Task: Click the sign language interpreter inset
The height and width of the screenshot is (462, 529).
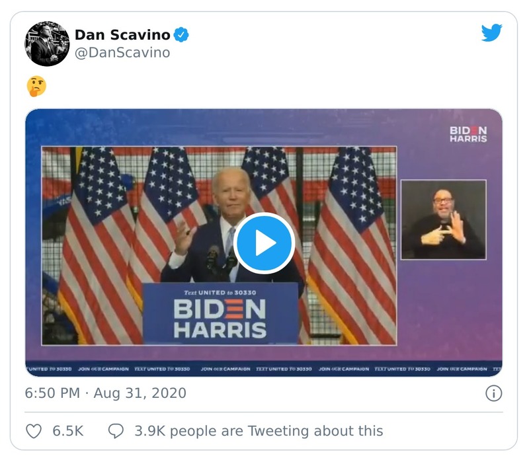Action: click(443, 219)
